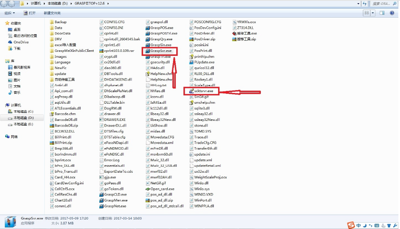Select Card_HH.ocx file

(63, 178)
